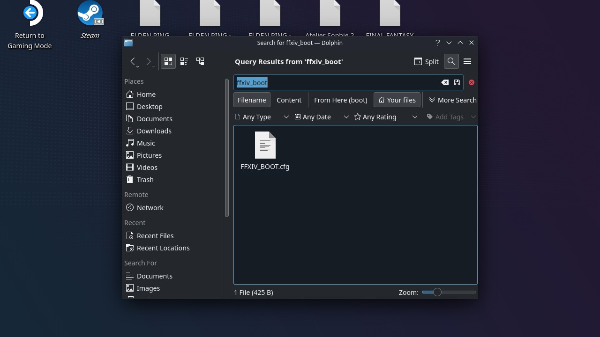
Task: Adjust the icon Zoom slider
Action: [437, 292]
